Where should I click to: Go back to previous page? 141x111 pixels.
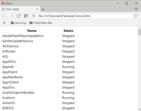[4, 16]
